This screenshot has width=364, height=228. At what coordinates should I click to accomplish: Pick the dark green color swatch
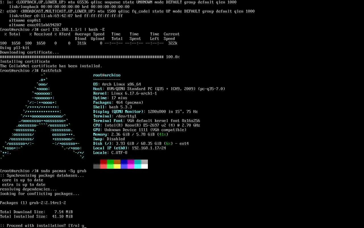coord(110,162)
